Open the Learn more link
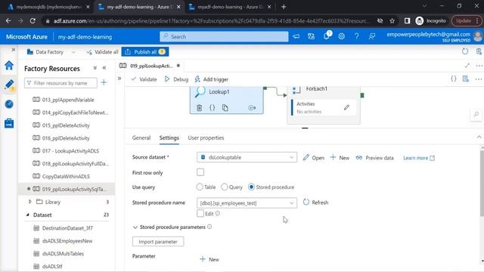484x272 pixels. (419, 158)
